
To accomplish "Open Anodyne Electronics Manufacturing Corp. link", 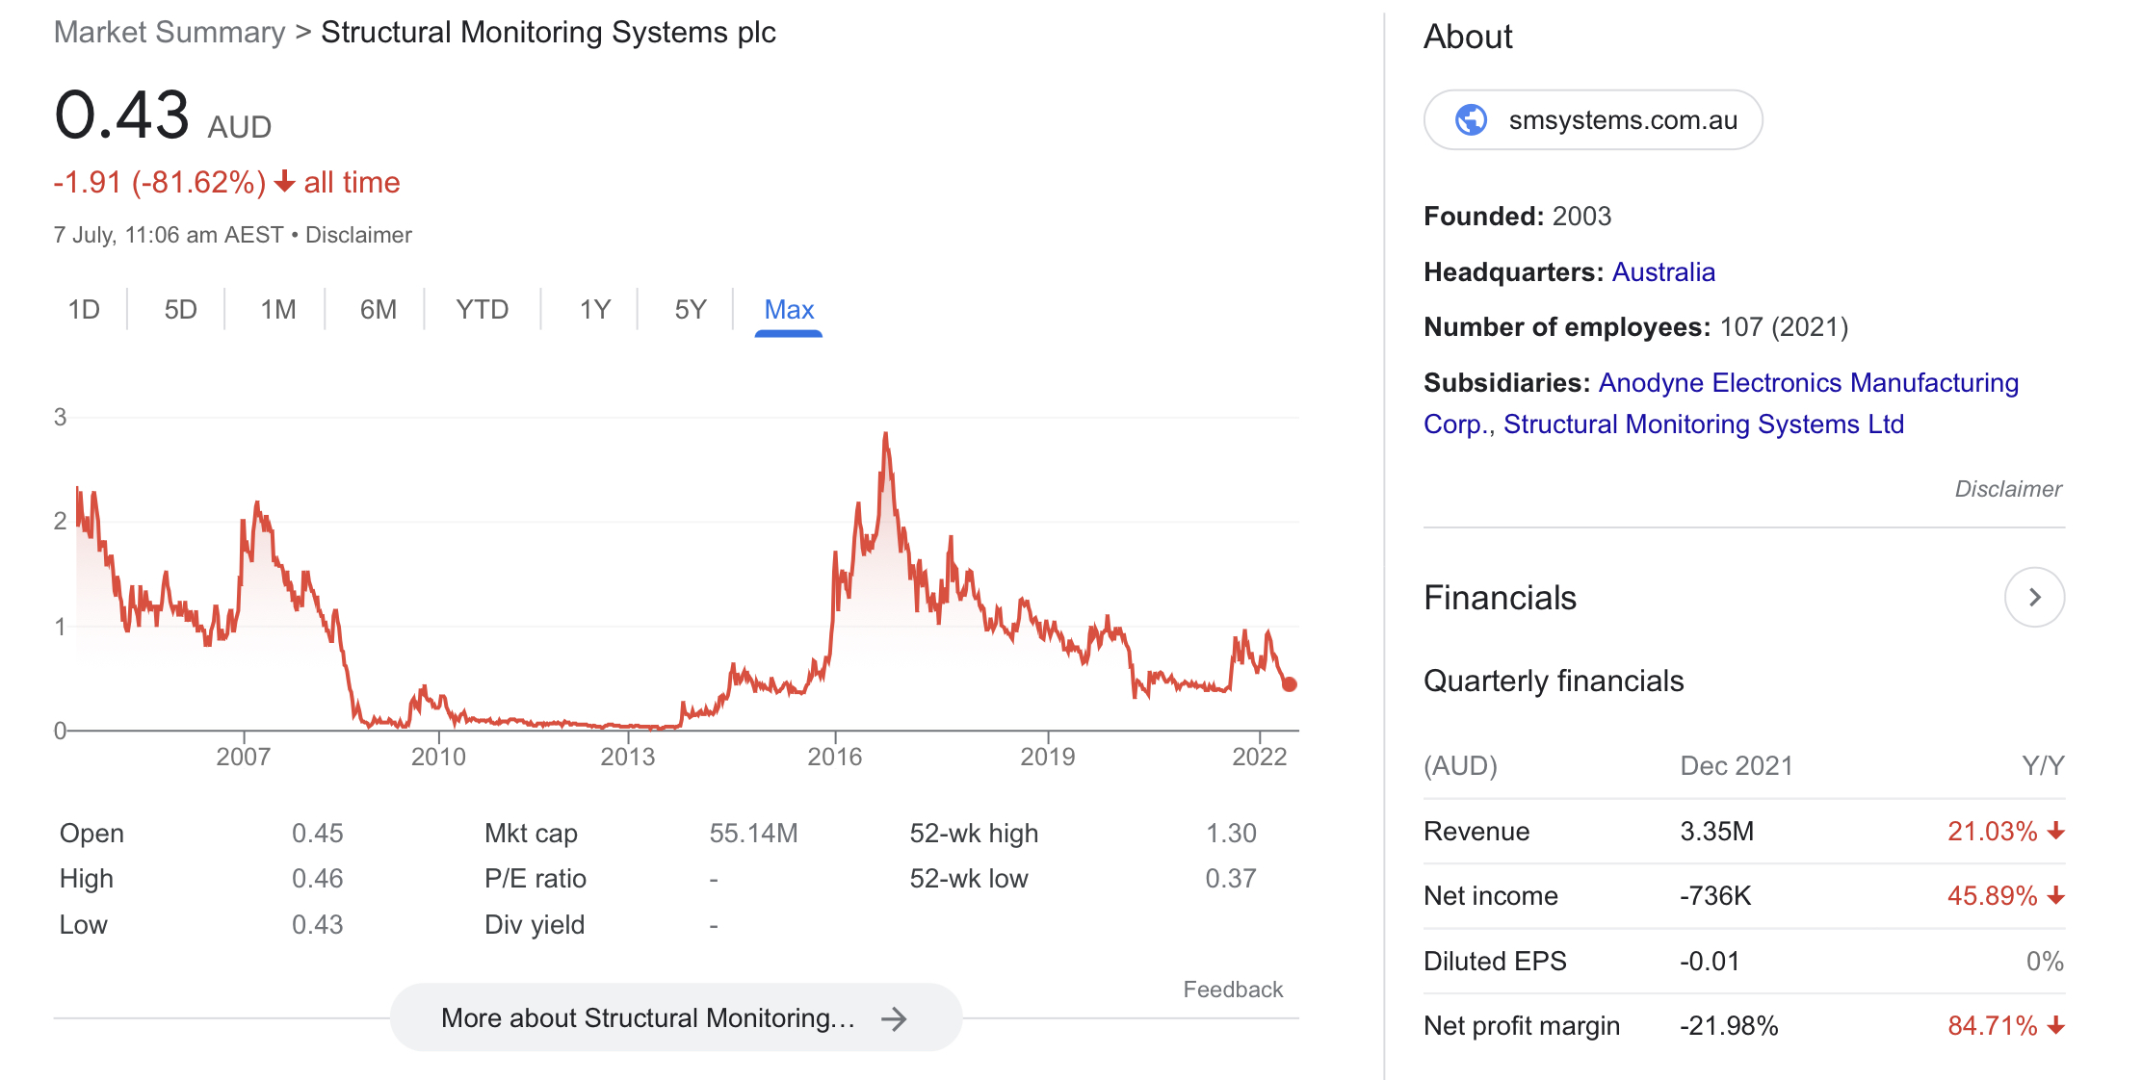I will coord(1721,403).
